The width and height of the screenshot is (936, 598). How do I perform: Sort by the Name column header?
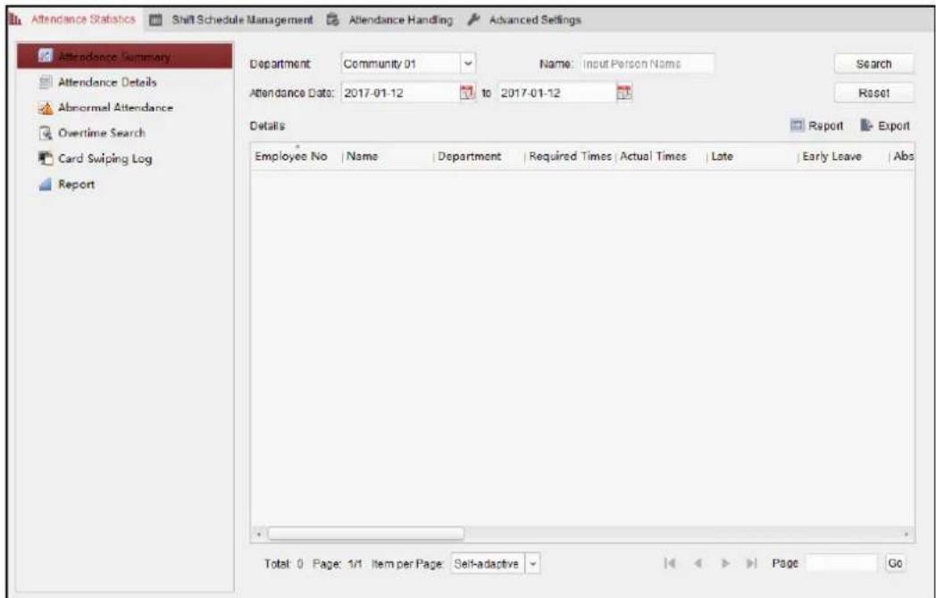(x=389, y=156)
